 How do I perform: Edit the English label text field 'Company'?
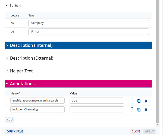click(89, 23)
